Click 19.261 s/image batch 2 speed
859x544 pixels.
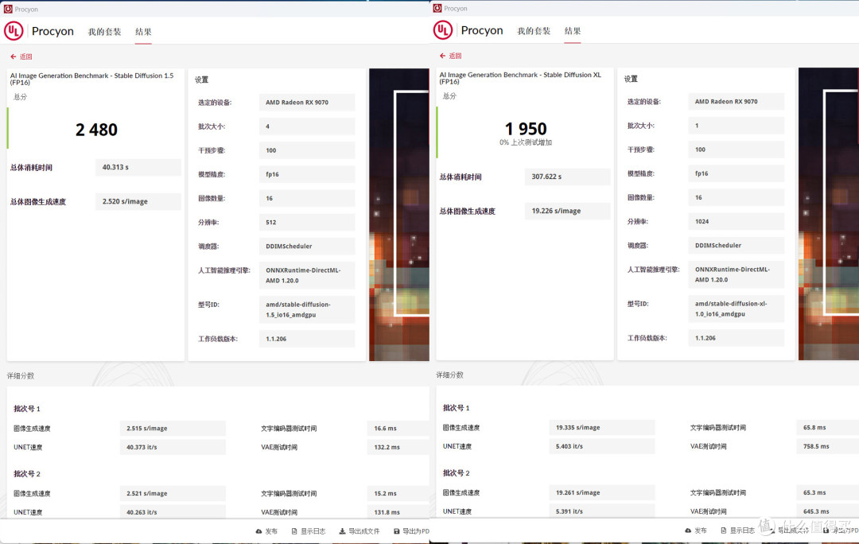click(602, 492)
